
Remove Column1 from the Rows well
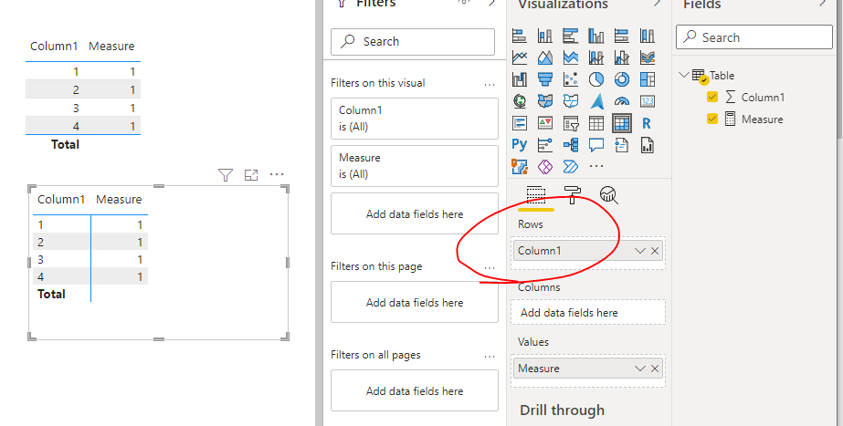pos(655,250)
